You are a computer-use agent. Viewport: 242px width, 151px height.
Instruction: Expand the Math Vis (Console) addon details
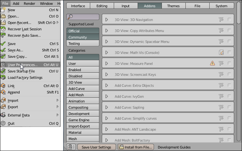click(x=107, y=53)
